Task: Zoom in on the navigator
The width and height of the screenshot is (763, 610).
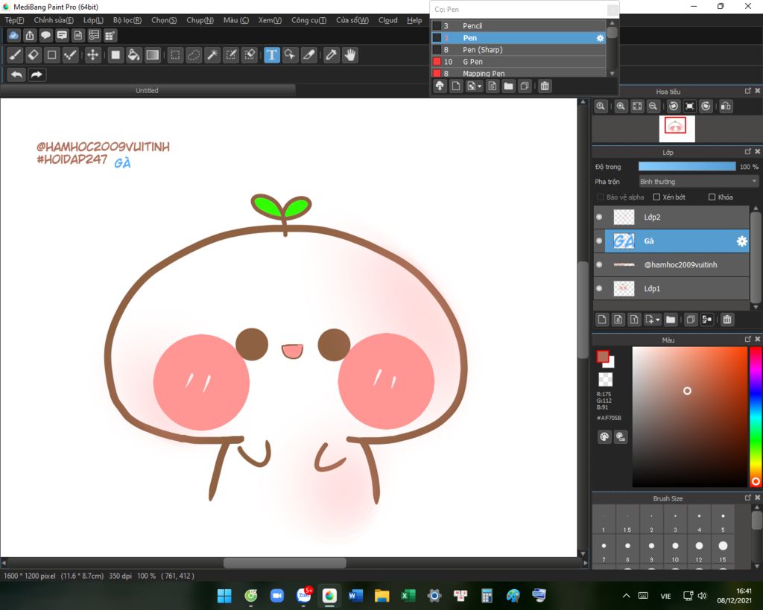Action: pyautogui.click(x=621, y=106)
